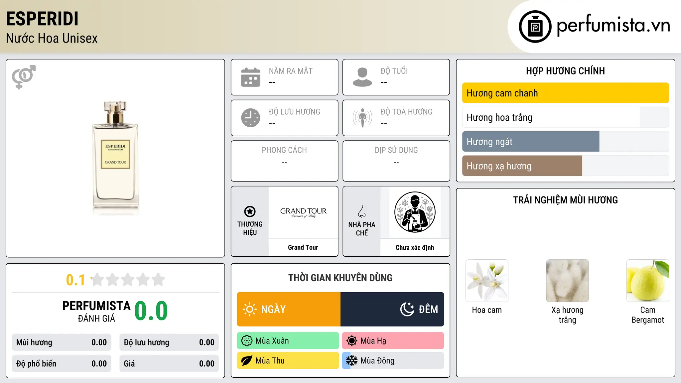Click the Cam Bergamot note label
The width and height of the screenshot is (681, 383).
point(648,315)
